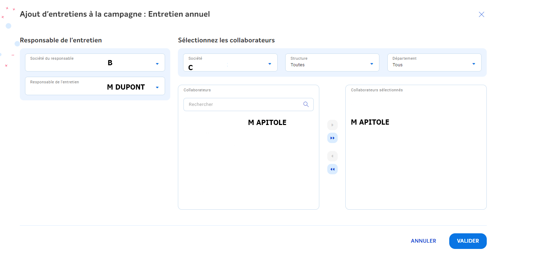
Task: Click the Annuler button
Action: point(423,241)
